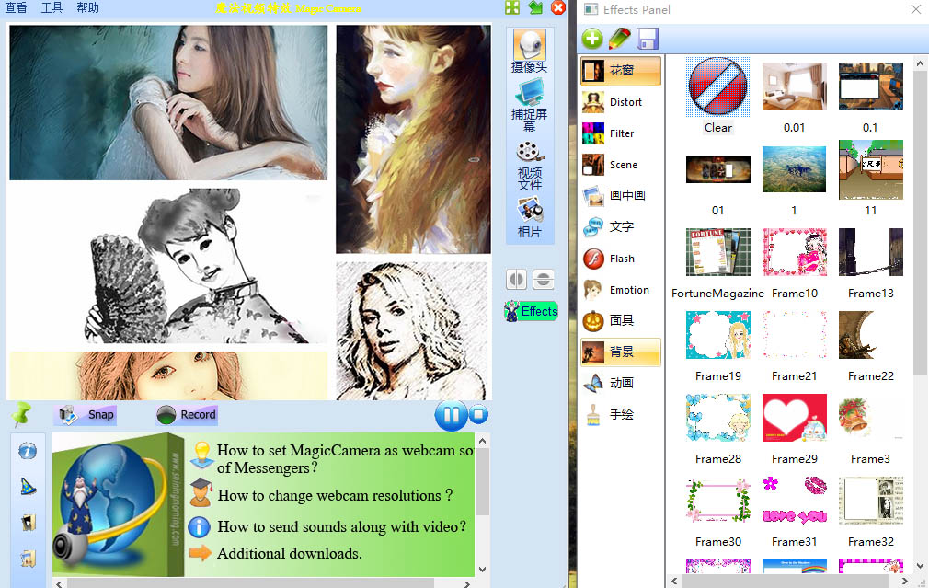Apply the 01 effect thumbnail

click(x=718, y=169)
